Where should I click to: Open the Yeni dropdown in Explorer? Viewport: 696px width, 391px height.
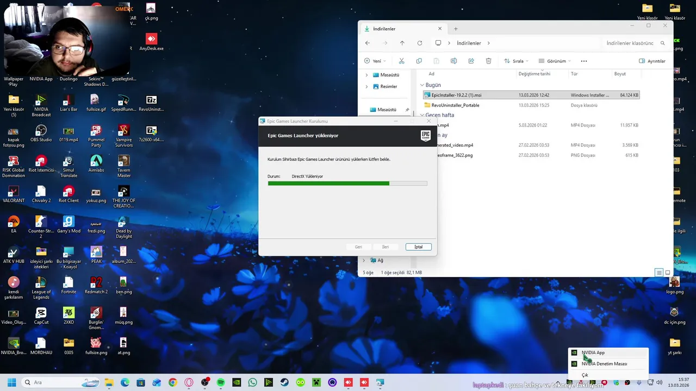click(x=375, y=61)
